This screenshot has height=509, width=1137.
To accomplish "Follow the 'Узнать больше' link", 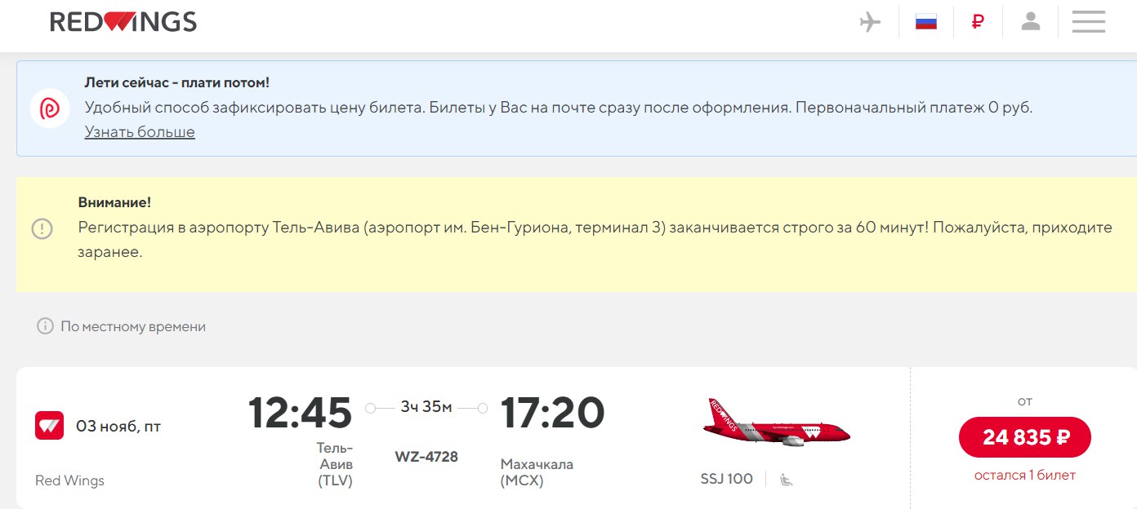I will click(x=140, y=132).
